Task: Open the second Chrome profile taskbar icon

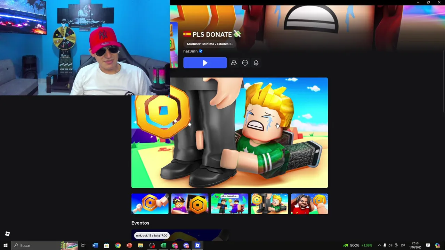Action: (175, 245)
